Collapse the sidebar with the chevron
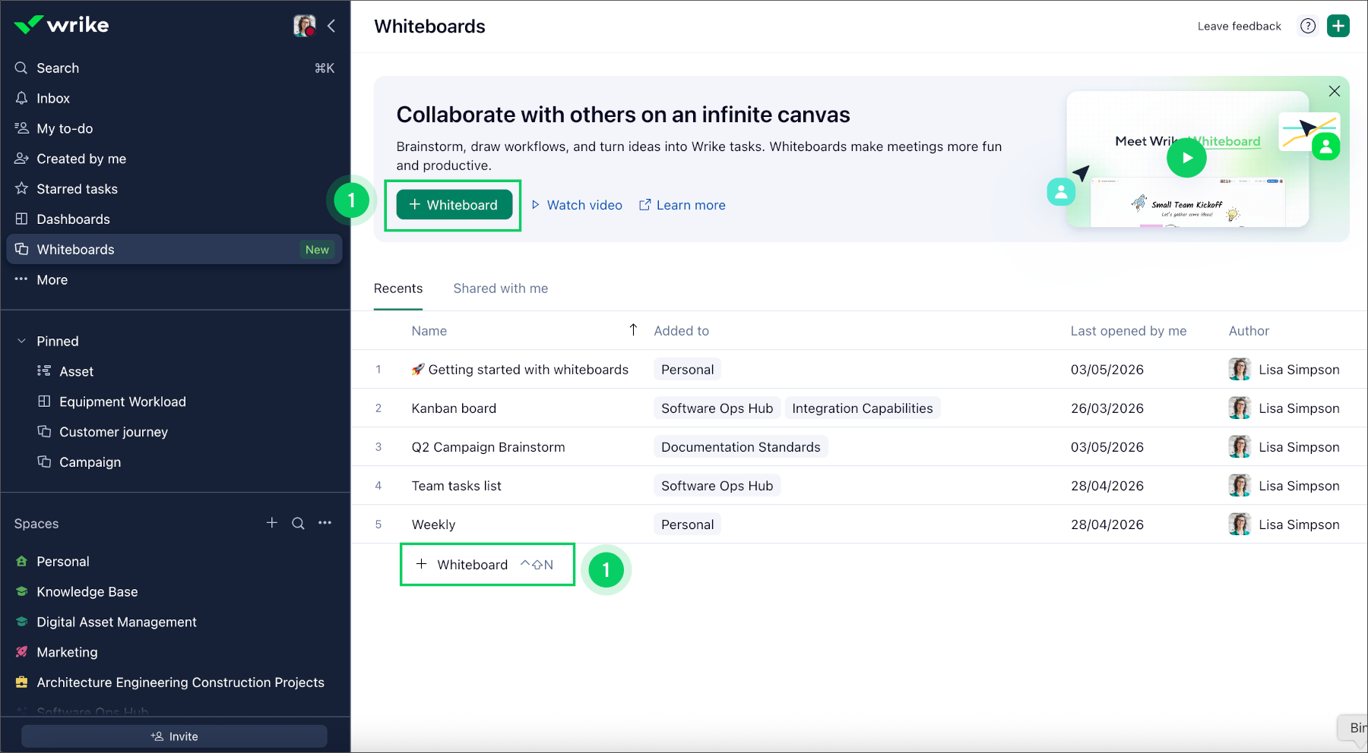This screenshot has height=753, width=1368. 331,26
